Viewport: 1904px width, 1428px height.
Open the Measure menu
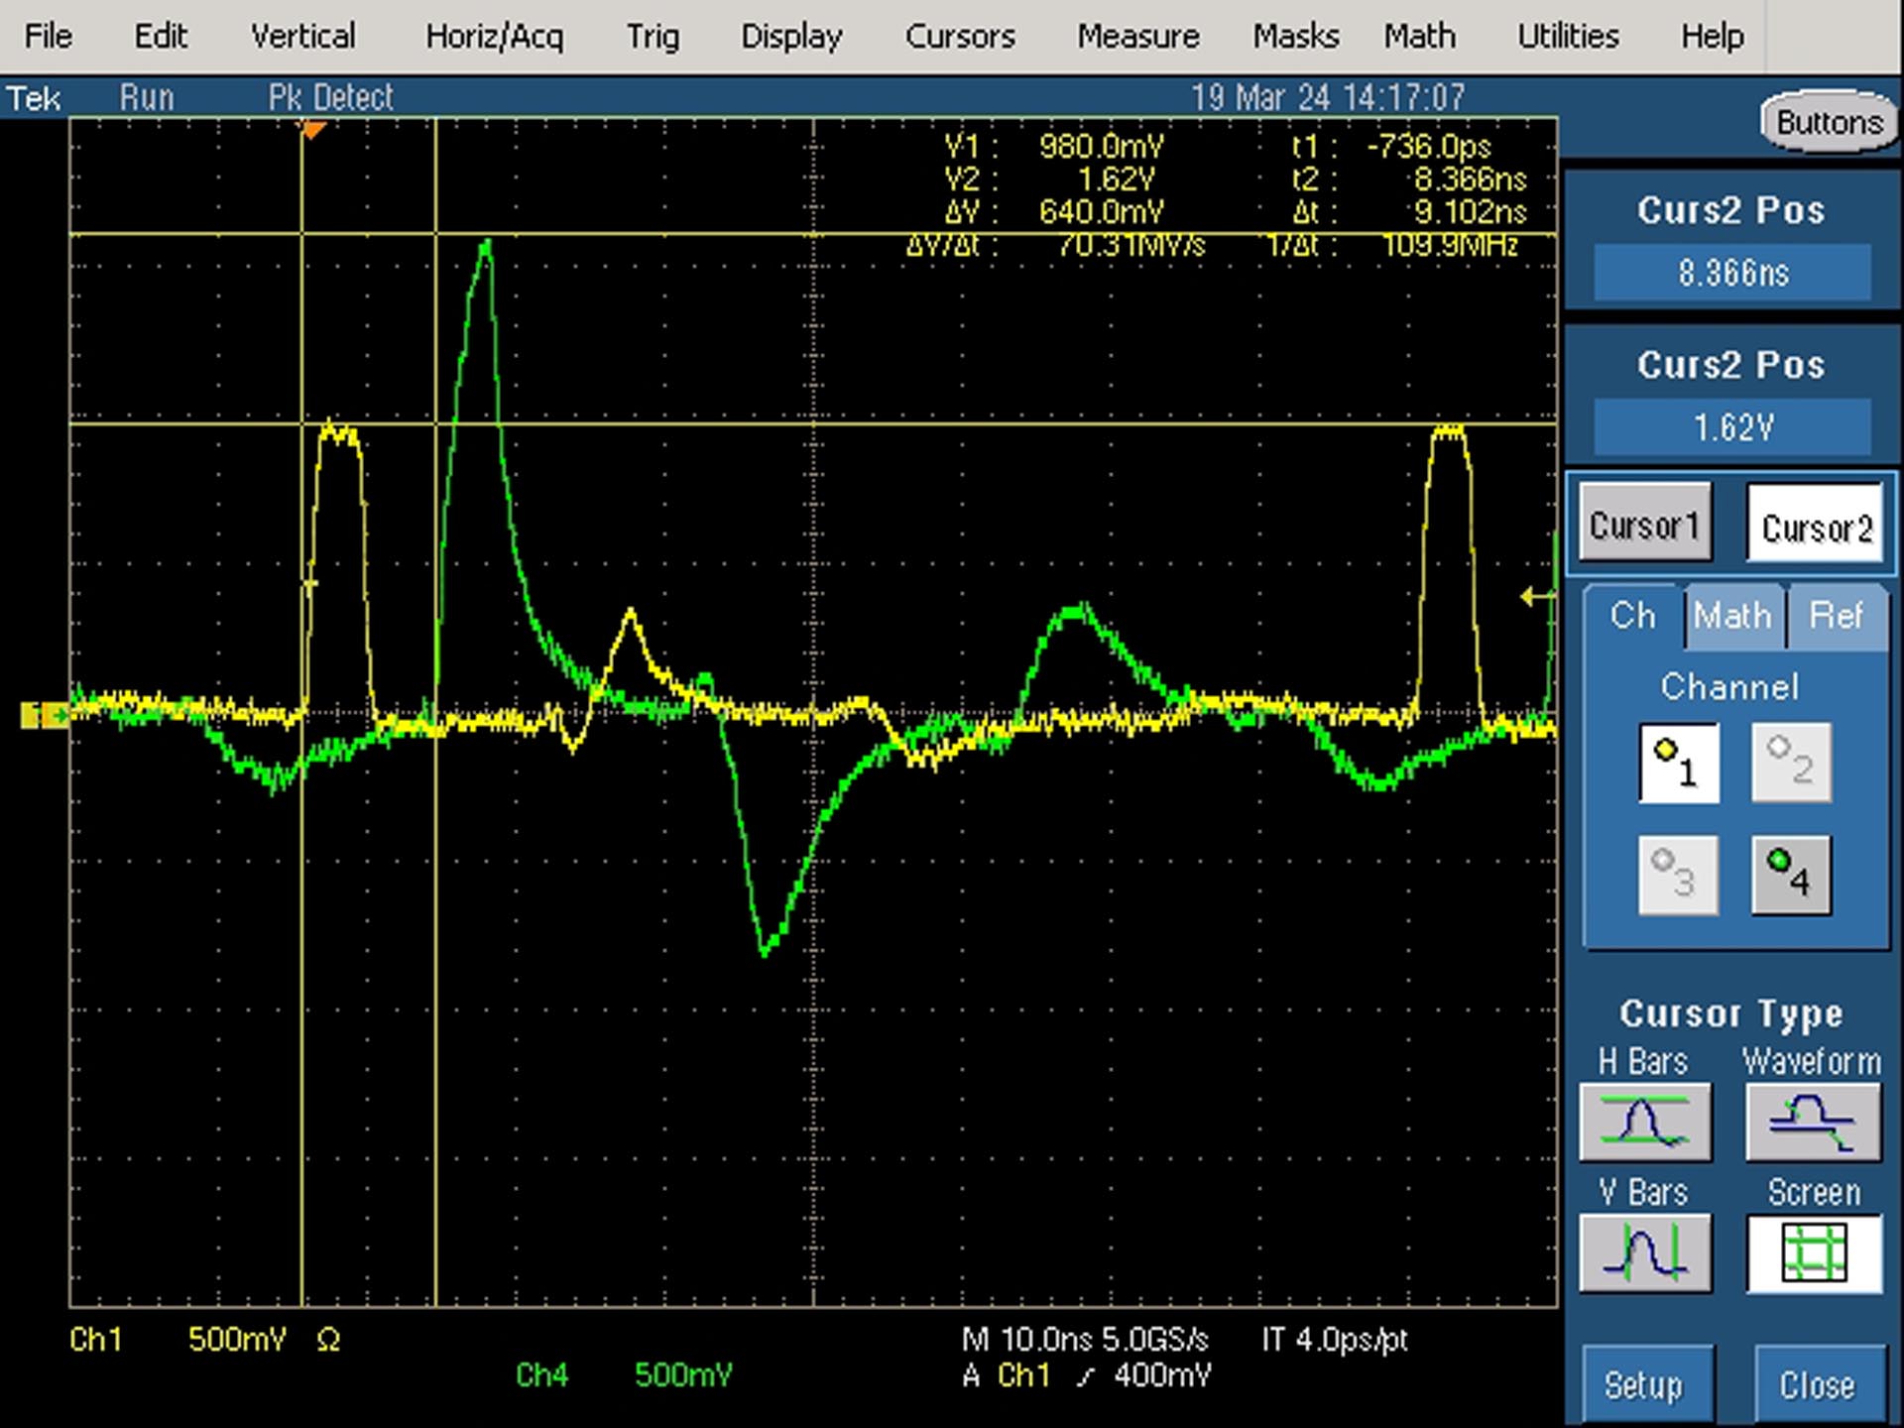(x=1138, y=37)
